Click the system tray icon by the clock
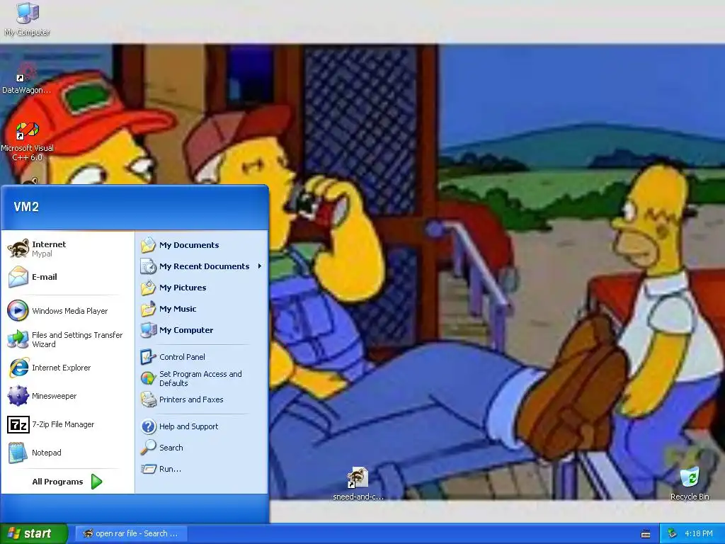The height and width of the screenshot is (544, 725). [673, 533]
